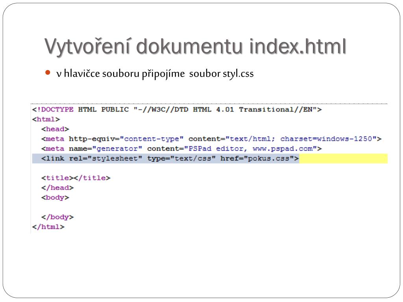
Task: Click the "charset=windows-1250" text
Action: click(x=326, y=139)
